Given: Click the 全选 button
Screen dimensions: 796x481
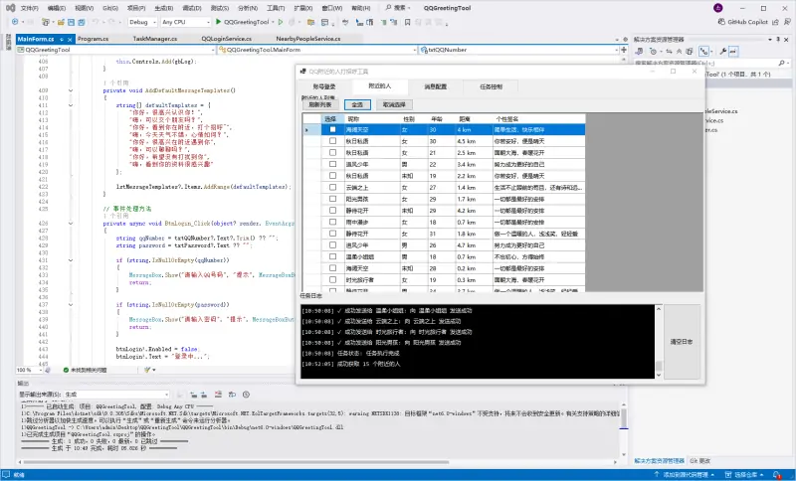Looking at the screenshot, I should click(358, 103).
